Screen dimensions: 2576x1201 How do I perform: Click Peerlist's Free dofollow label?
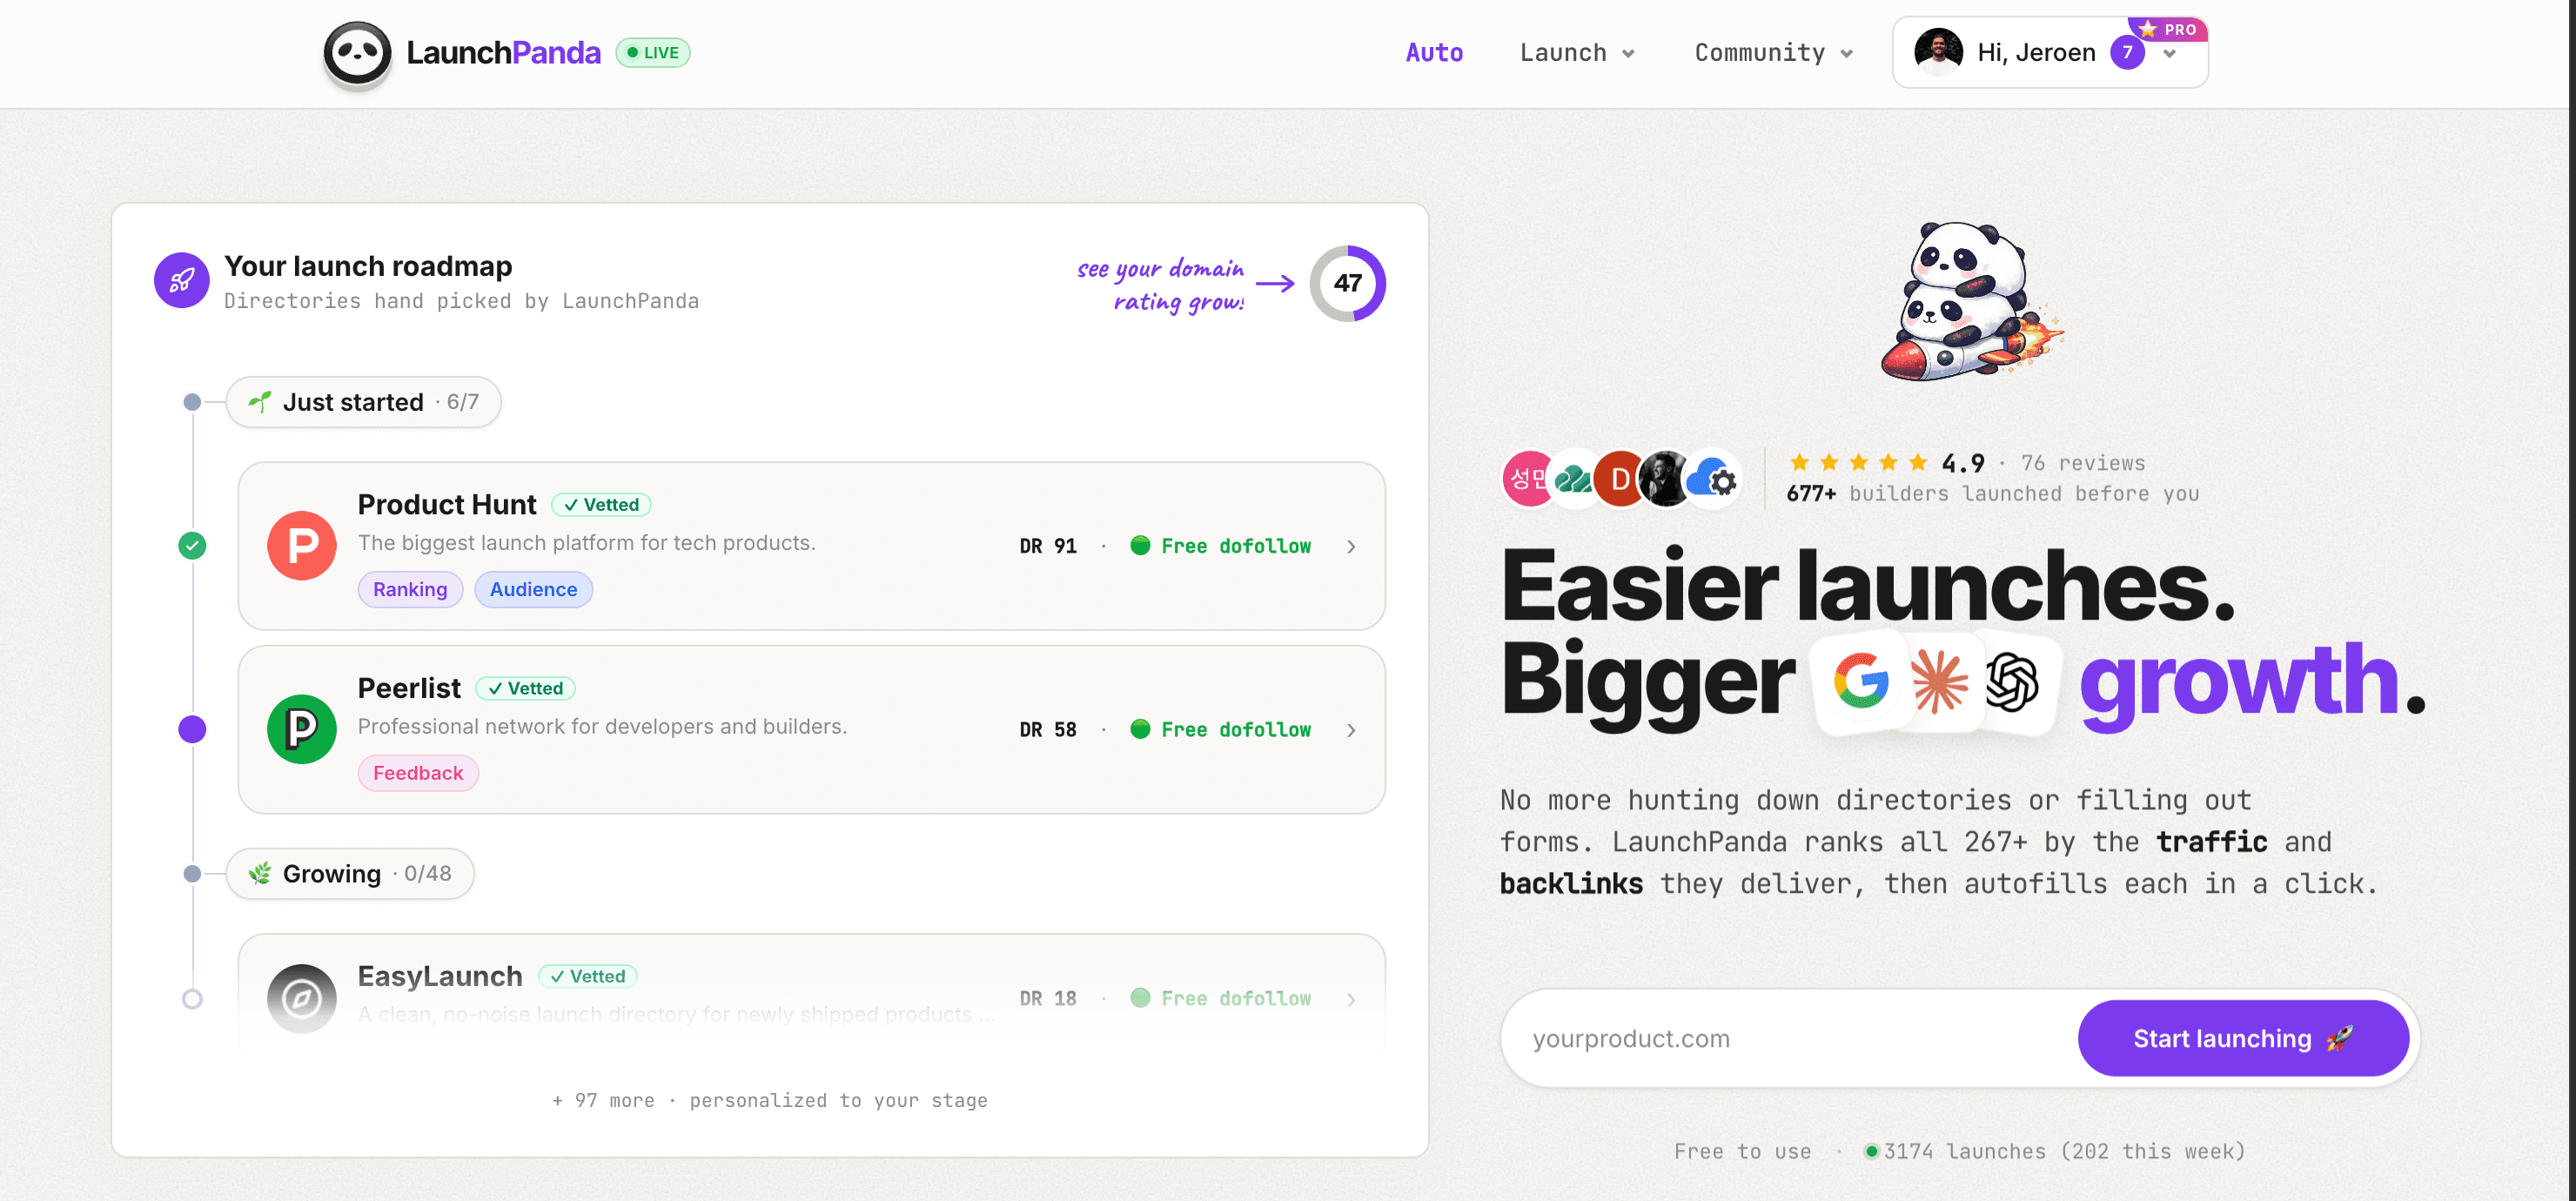[1221, 730]
